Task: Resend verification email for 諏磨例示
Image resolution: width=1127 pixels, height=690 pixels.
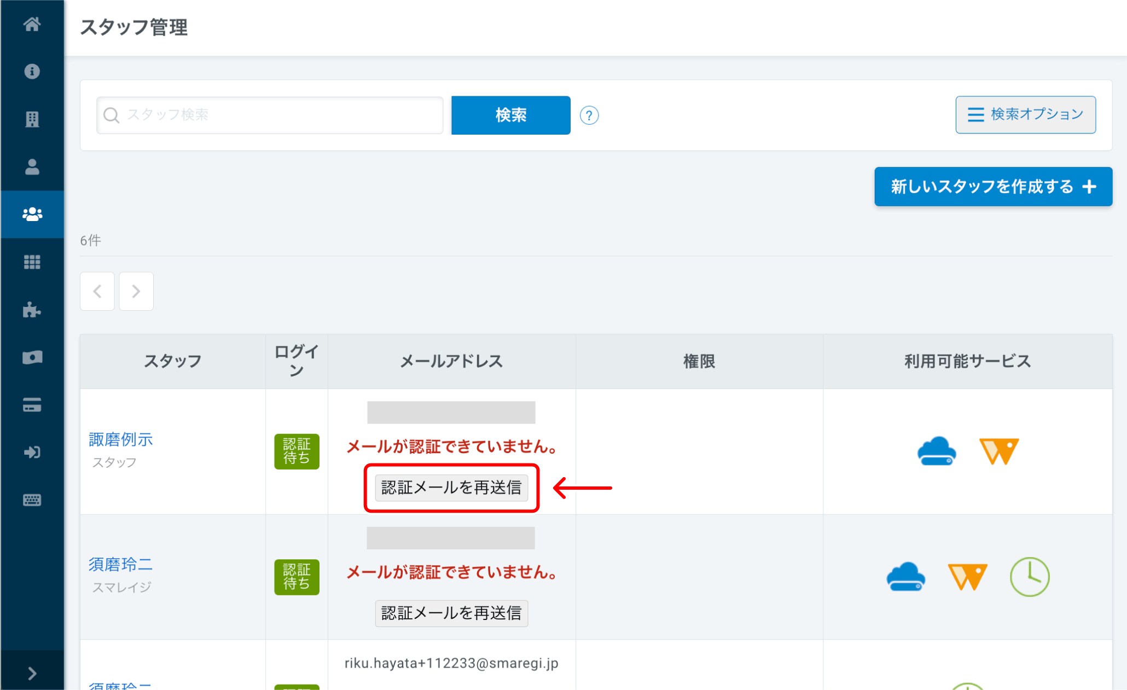Action: pos(451,488)
